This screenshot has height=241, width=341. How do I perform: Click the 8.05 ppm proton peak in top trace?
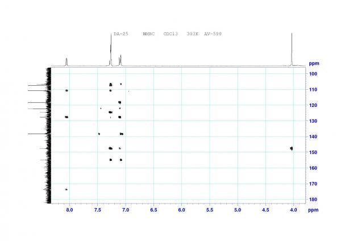pos(66,62)
